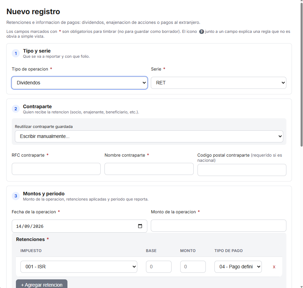Click the TIPO DE PAGO column header
303x288 pixels.
228,251
